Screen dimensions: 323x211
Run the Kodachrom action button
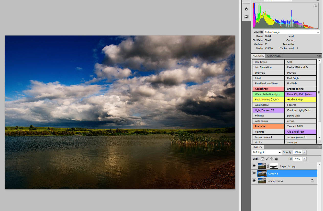click(x=268, y=89)
